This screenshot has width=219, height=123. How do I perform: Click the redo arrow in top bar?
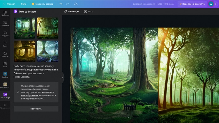(68, 4)
